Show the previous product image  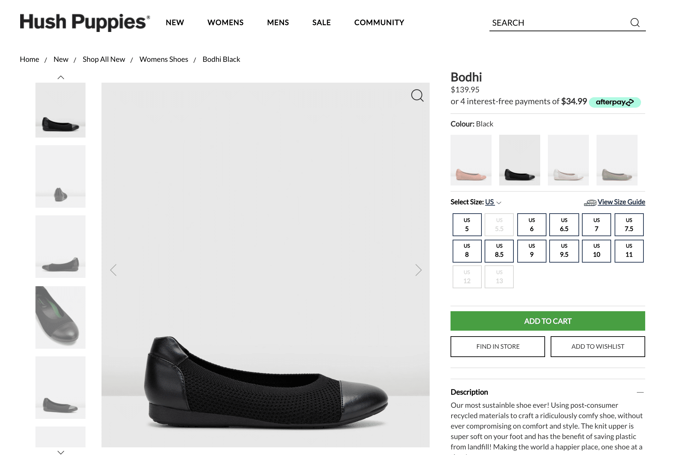(x=113, y=270)
